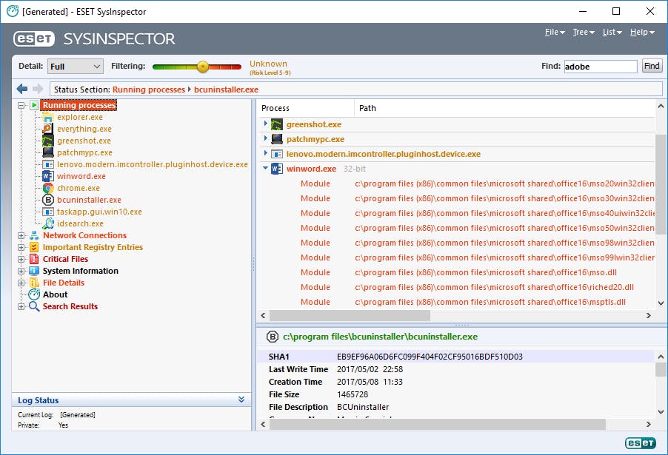Click the Network Connections icon
The image size is (668, 455).
click(x=34, y=235)
